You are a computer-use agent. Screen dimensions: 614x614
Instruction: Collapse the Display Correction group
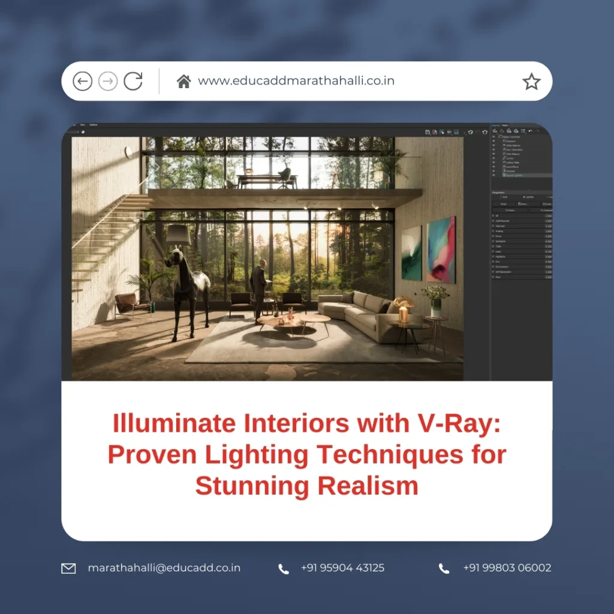click(x=500, y=137)
